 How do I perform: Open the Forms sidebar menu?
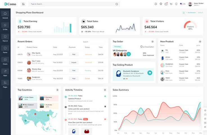[x=5, y=49]
